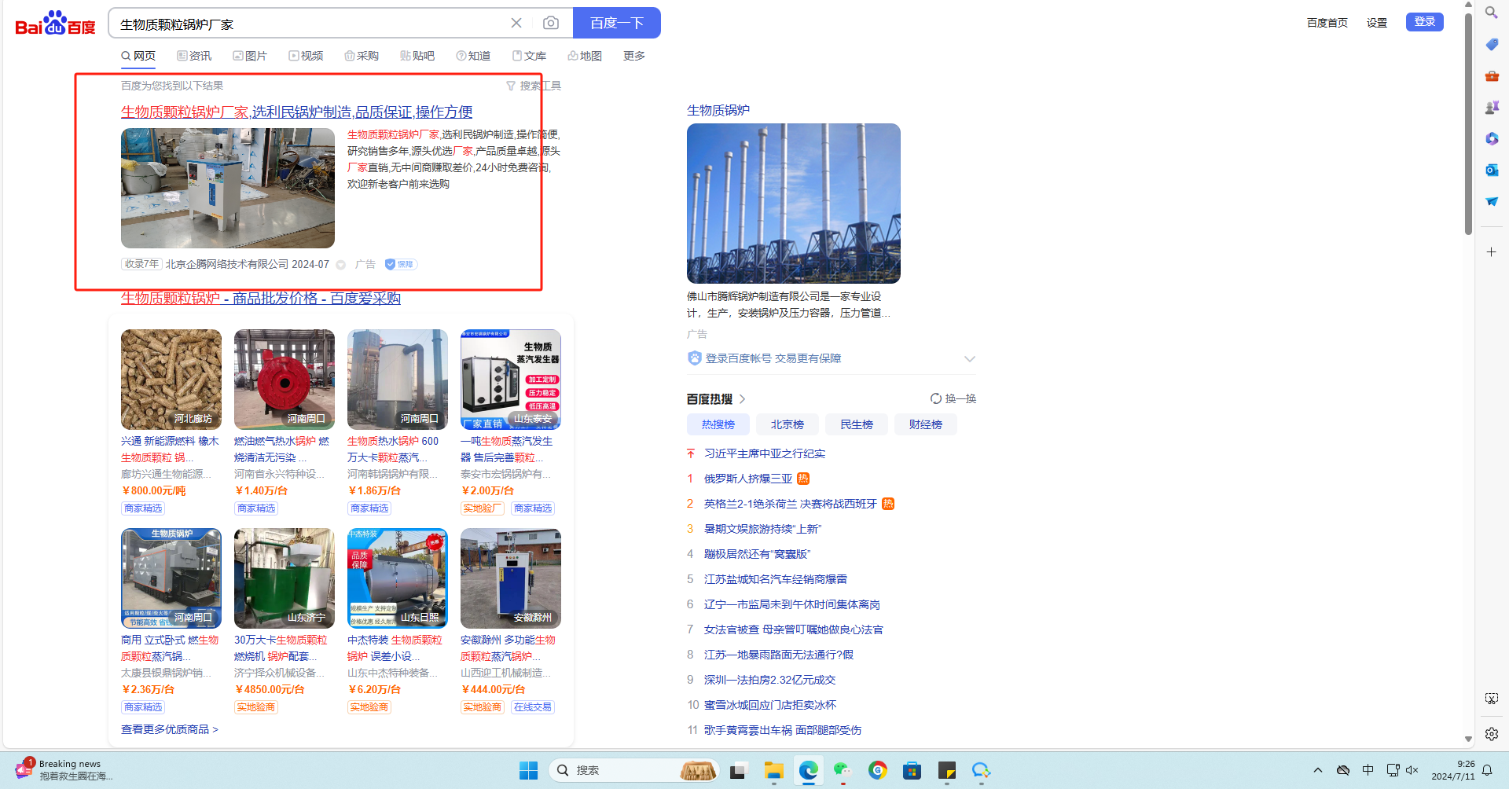
Task: Open Task View on the taskbar
Action: coord(737,770)
